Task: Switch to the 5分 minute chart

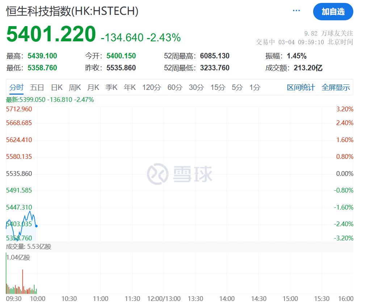Action: click(x=237, y=87)
